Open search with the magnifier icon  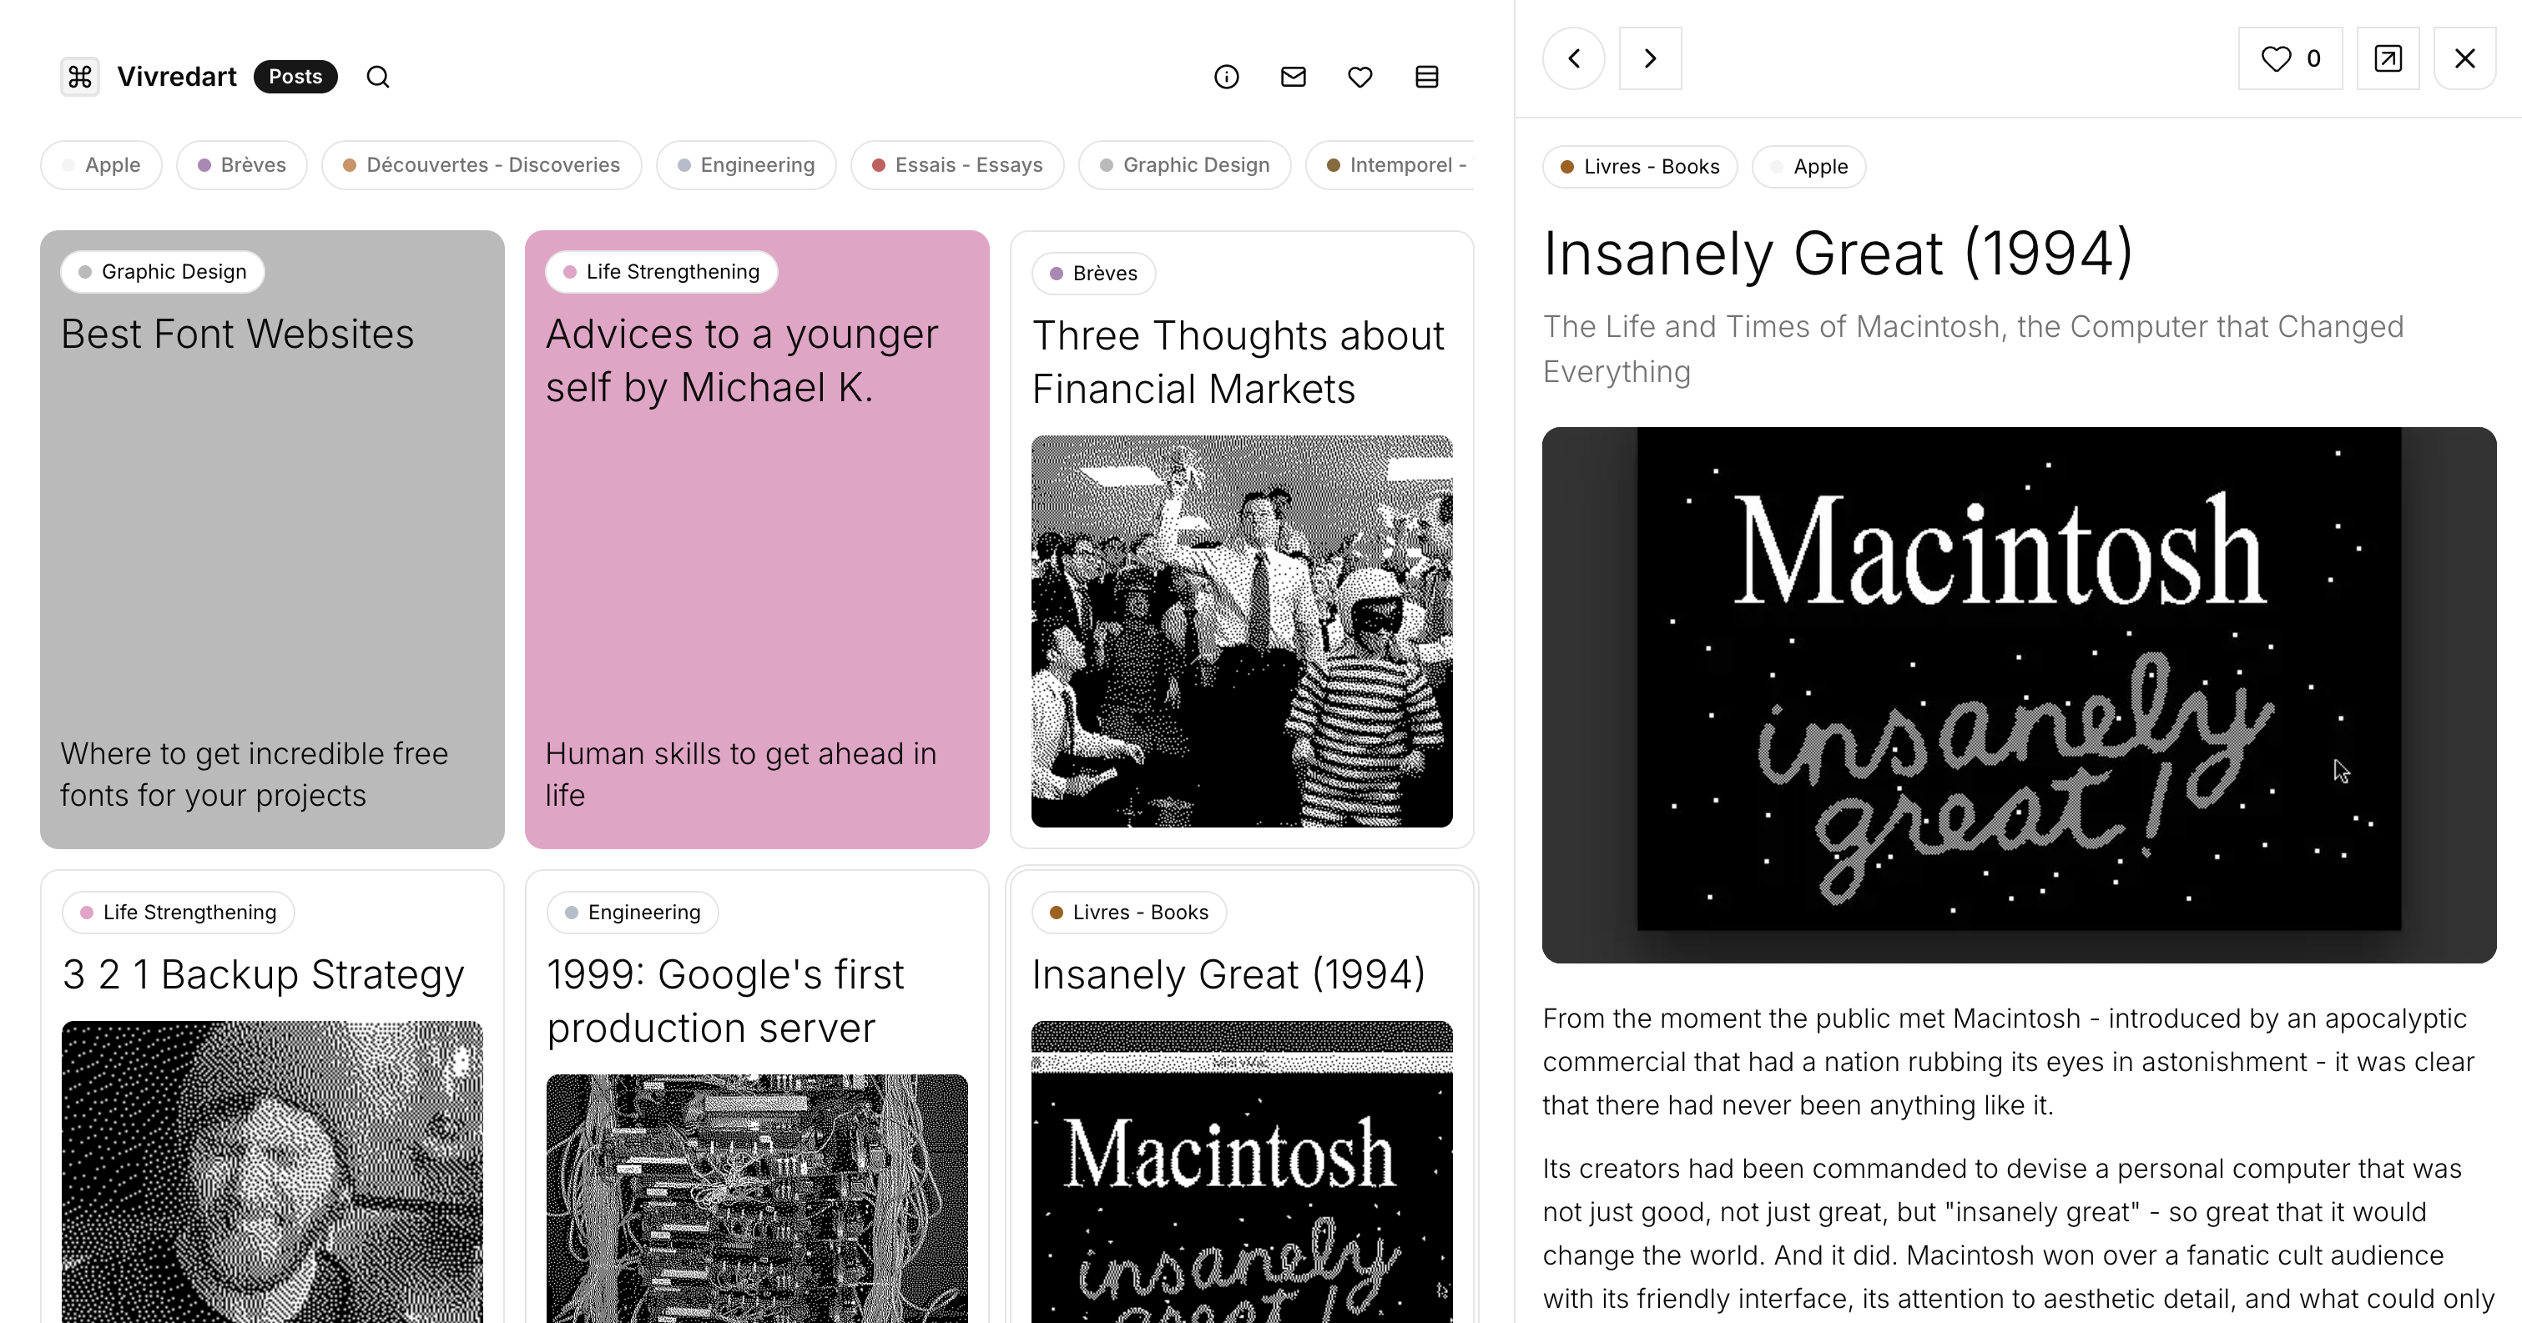pos(378,77)
